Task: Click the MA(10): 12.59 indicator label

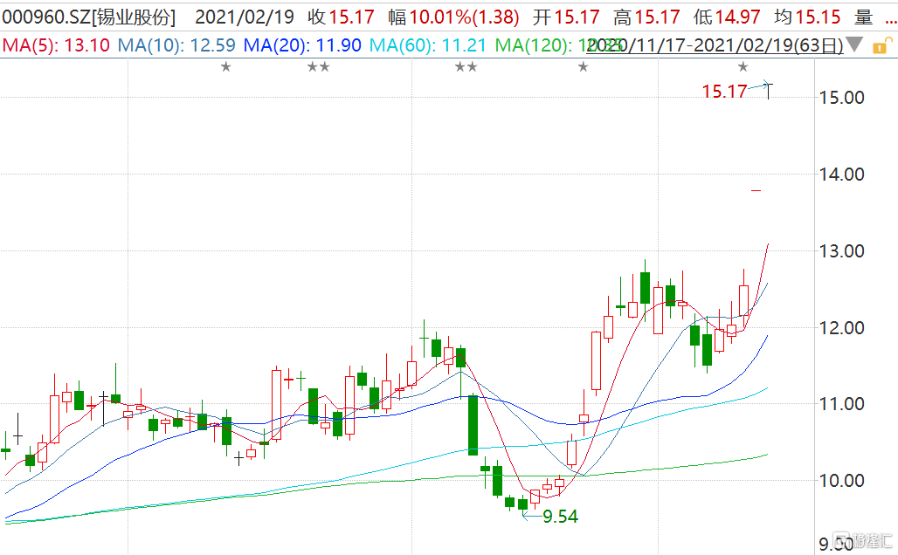Action: (176, 45)
